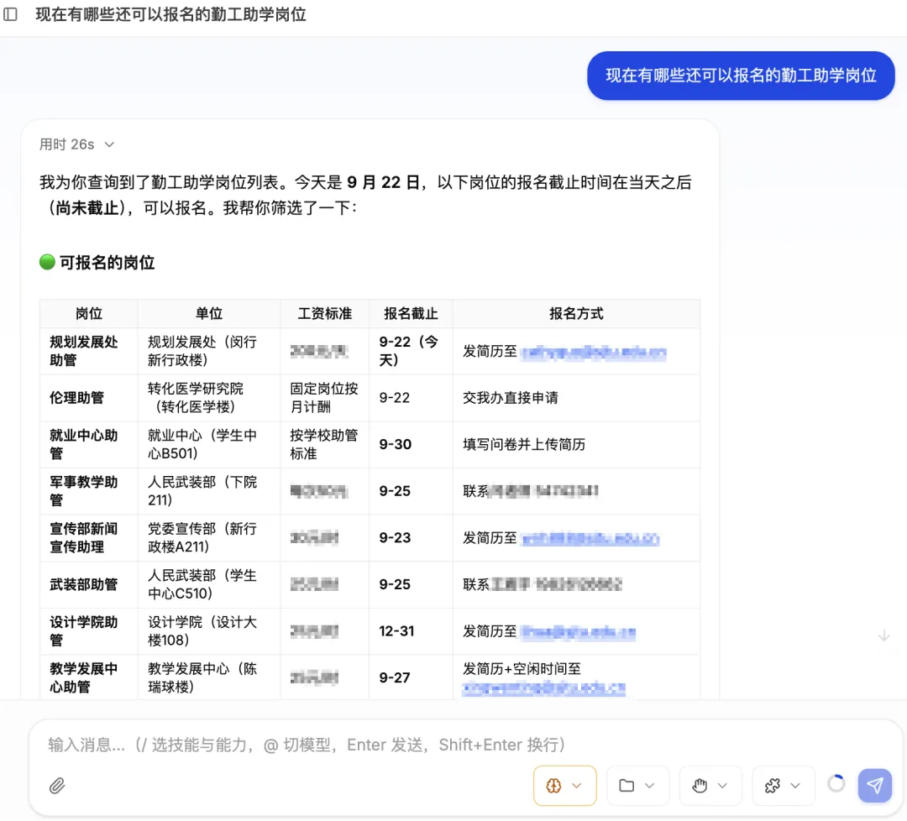Click the paperclip attachment icon
Image resolution: width=907 pixels, height=821 pixels.
(x=57, y=785)
